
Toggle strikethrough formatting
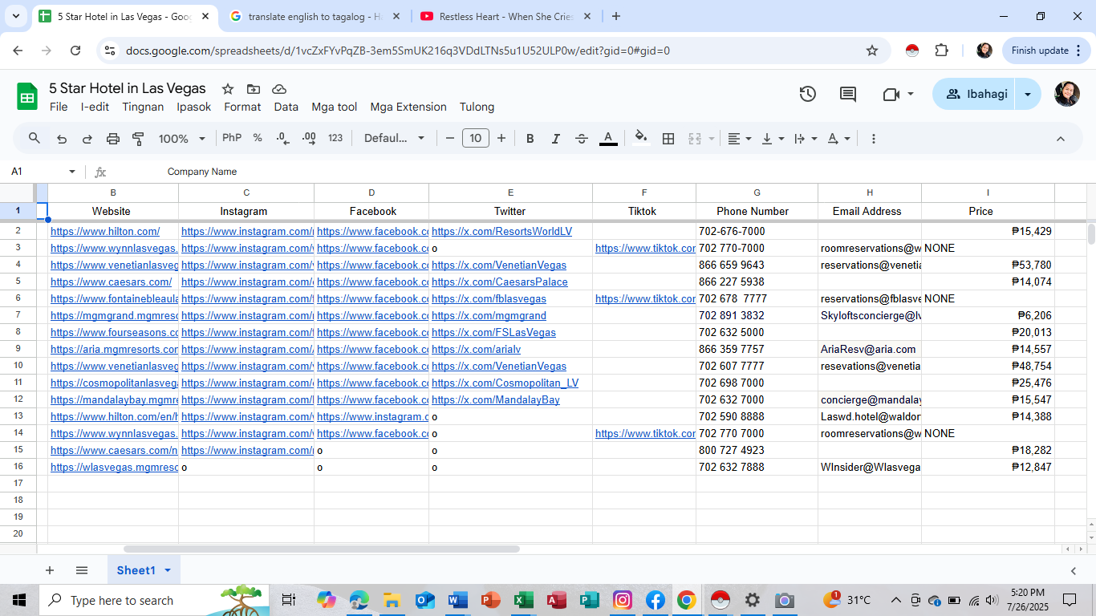pyautogui.click(x=582, y=139)
